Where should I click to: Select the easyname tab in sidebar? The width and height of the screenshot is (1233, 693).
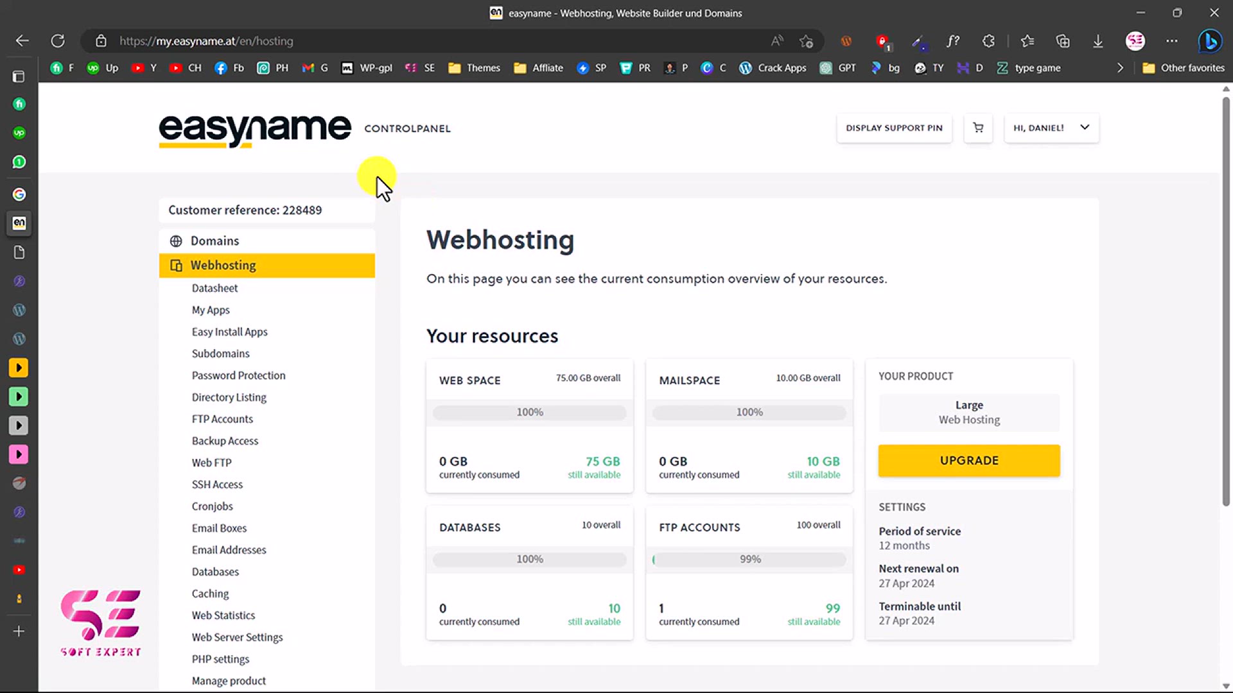click(19, 223)
